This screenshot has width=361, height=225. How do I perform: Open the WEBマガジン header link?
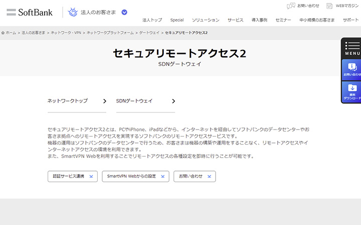click(x=347, y=5)
